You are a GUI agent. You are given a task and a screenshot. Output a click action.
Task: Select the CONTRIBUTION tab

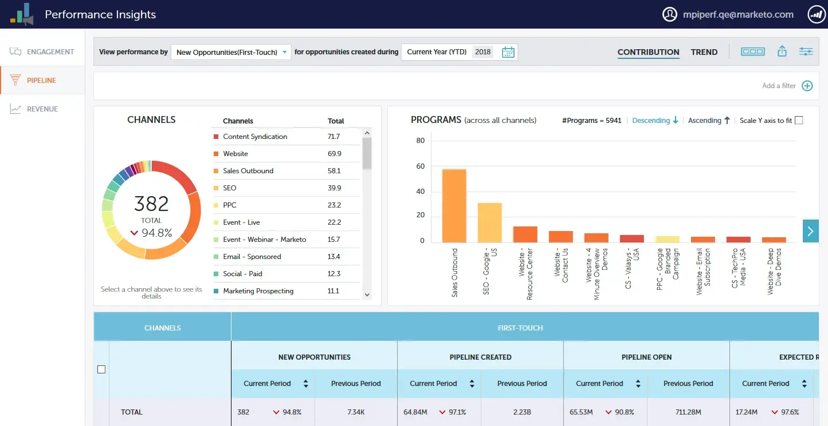648,51
